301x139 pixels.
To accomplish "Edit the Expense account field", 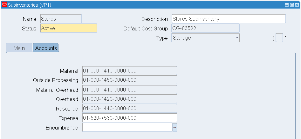I will pyautogui.click(x=130, y=118).
